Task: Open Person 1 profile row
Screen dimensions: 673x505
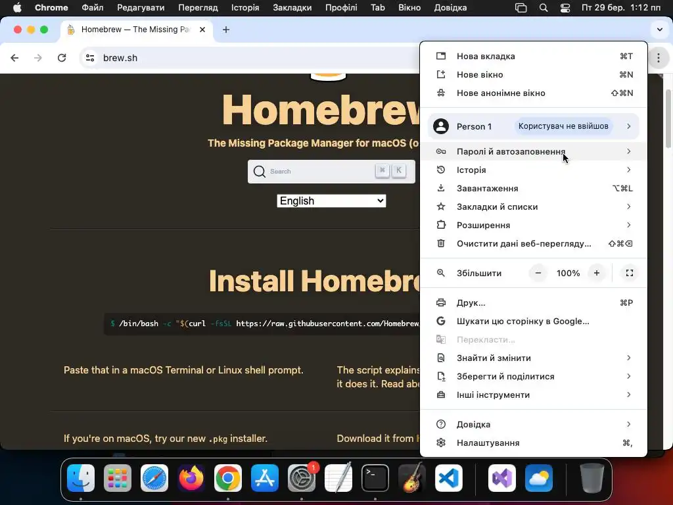Action: click(x=534, y=126)
